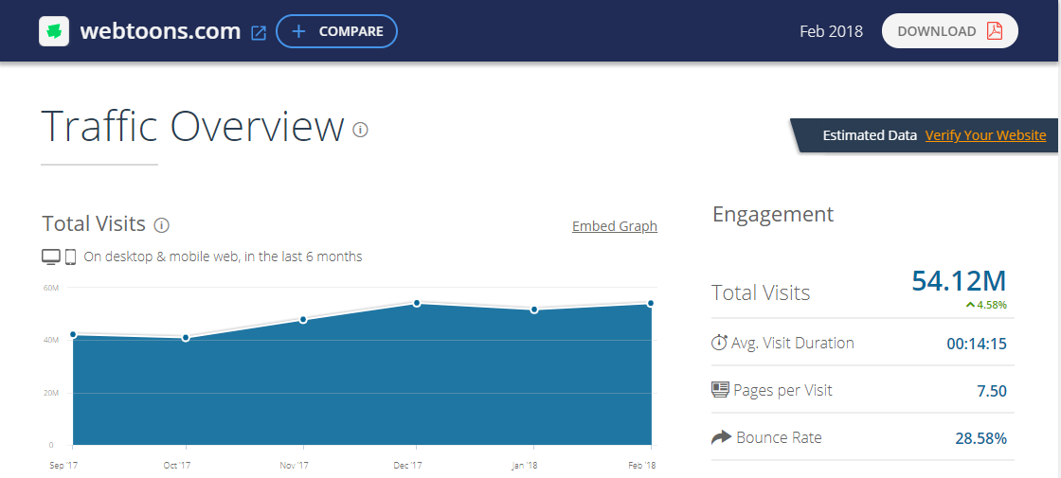Click the Embed Graph link
The width and height of the screenshot is (1061, 478).
click(614, 226)
